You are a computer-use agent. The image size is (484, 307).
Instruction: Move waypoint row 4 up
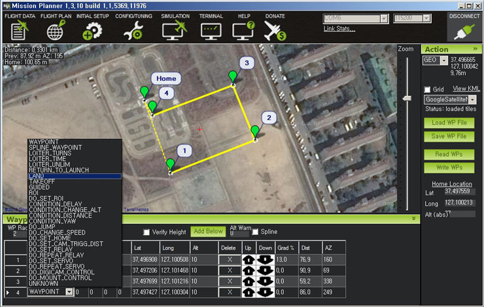coord(249,292)
